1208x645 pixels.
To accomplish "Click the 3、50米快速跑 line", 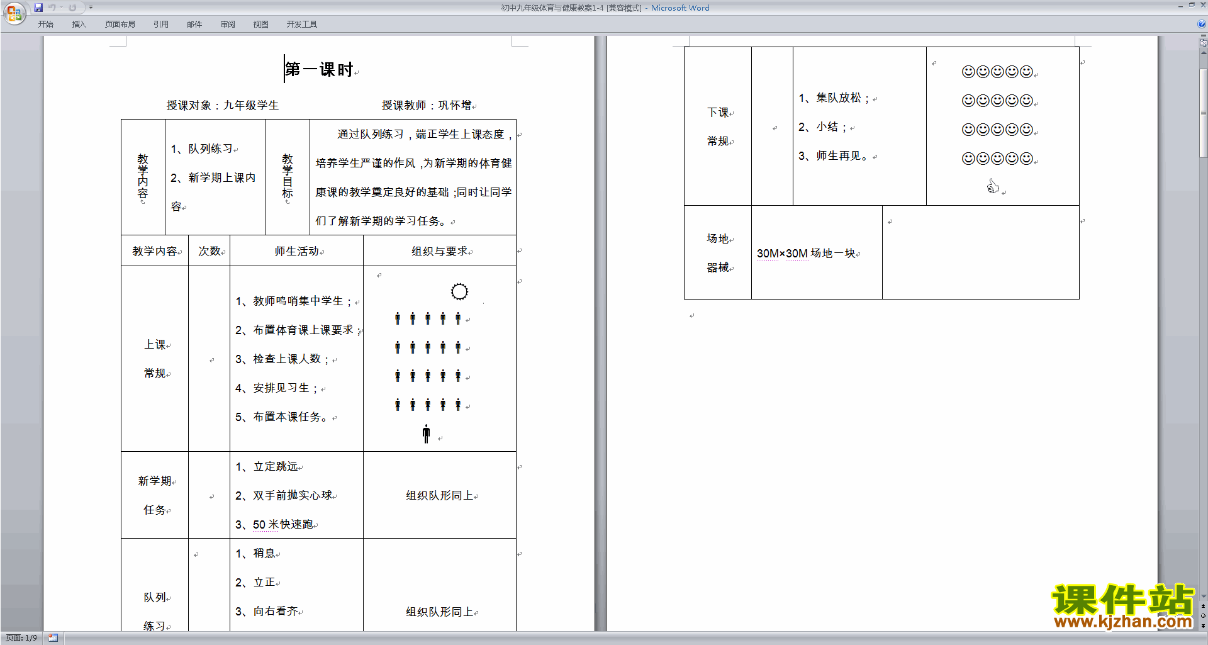I will point(274,524).
